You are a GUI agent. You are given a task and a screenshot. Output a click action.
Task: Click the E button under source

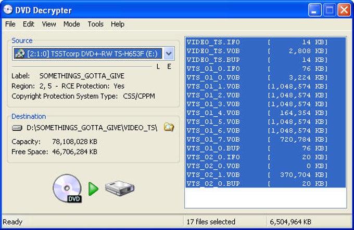click(x=169, y=66)
